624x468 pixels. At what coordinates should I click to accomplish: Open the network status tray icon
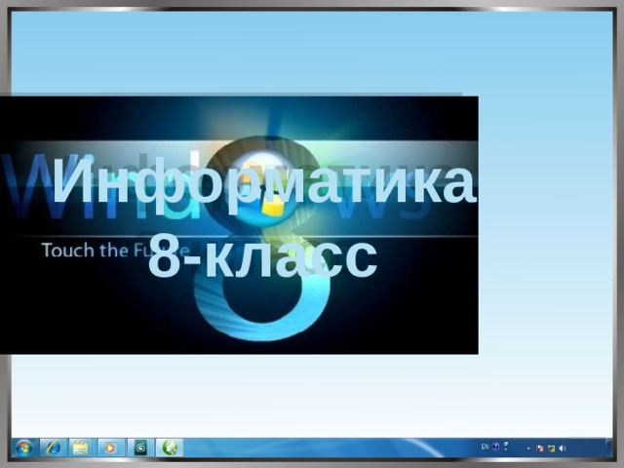(x=551, y=448)
